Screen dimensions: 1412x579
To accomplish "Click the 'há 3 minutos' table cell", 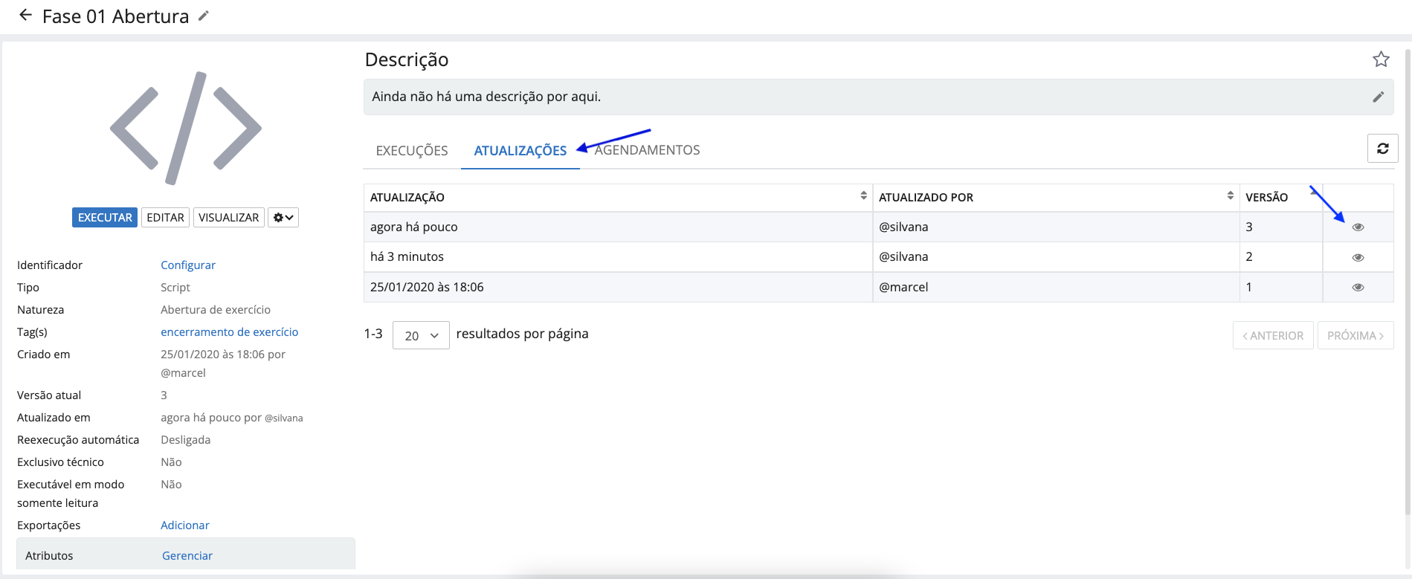I will click(618, 257).
